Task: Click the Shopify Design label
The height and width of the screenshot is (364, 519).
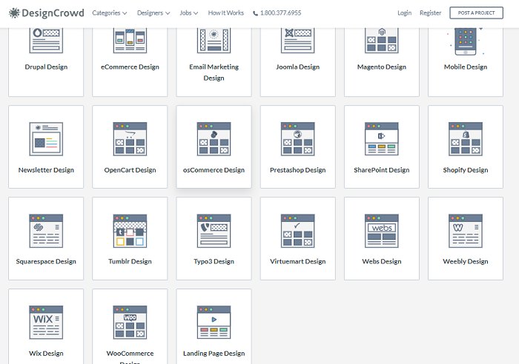Action: point(466,169)
